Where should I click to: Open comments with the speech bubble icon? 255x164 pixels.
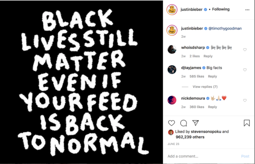183,123
